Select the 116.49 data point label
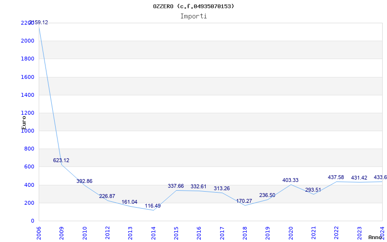 [x=152, y=206]
